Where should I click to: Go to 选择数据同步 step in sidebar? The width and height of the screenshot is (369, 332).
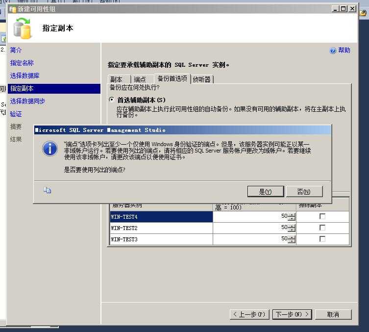tap(27, 101)
